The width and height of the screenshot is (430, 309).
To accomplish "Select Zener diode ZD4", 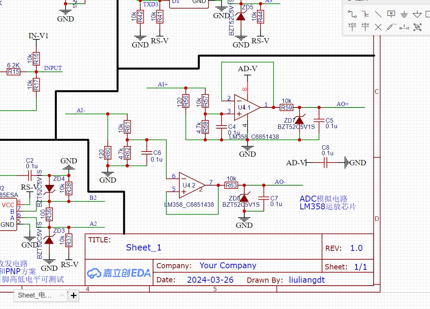I will coord(49,188).
